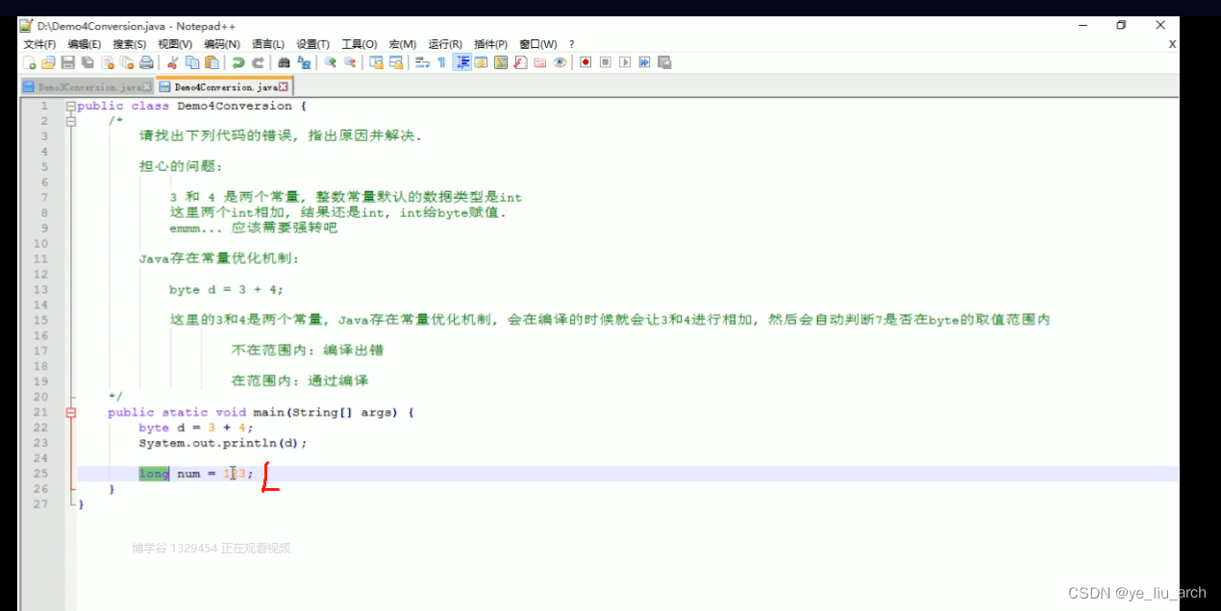Viewport: 1221px width, 611px height.
Task: Zoom in using the magnifier icon
Action: [x=328, y=61]
